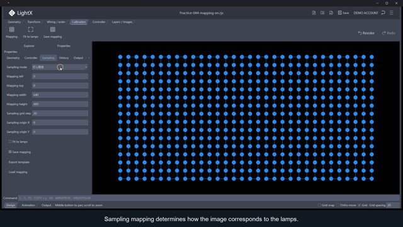Switch to the Properties panel tab
The height and width of the screenshot is (227, 403).
(64, 46)
